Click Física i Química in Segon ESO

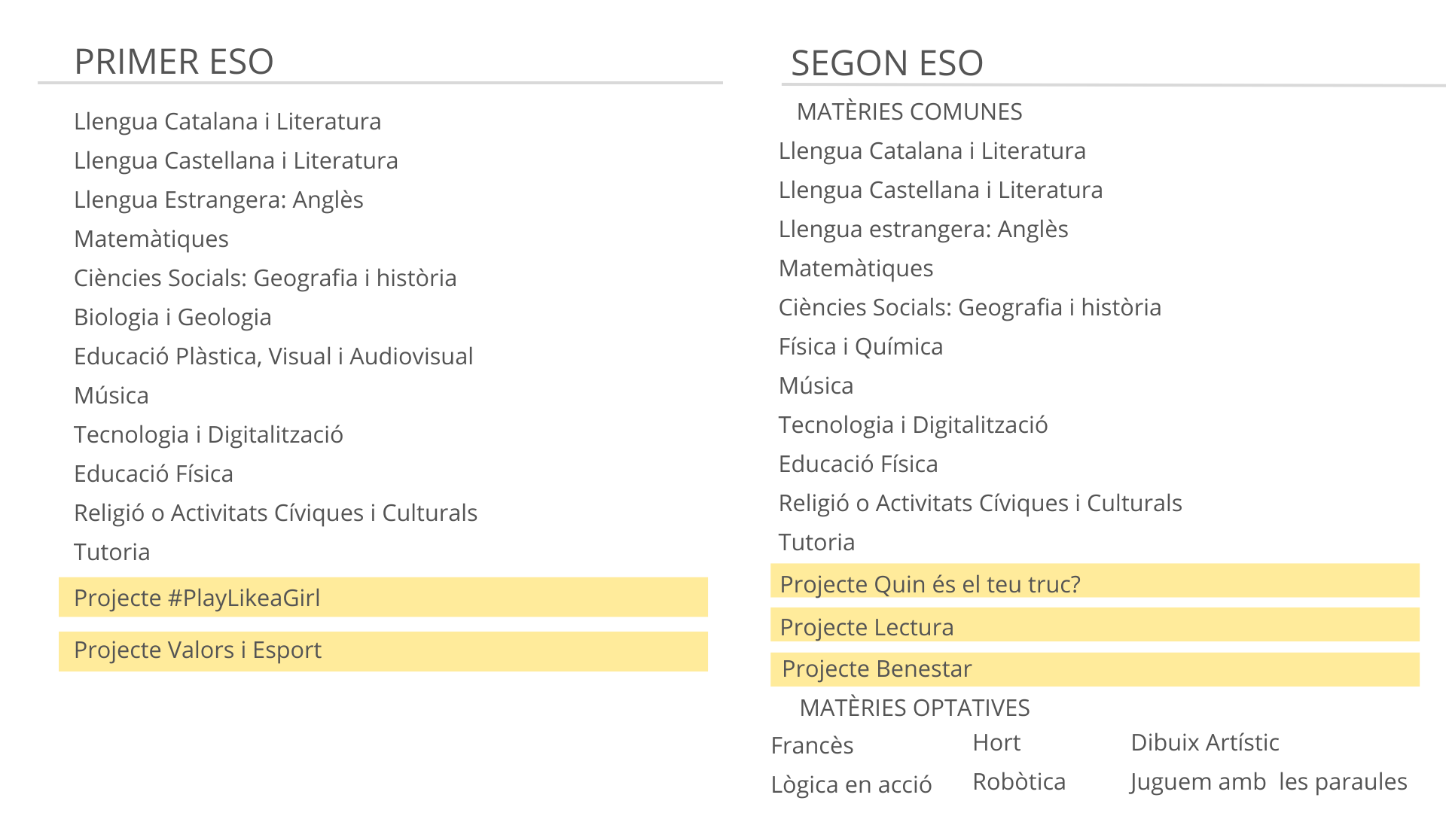860,346
